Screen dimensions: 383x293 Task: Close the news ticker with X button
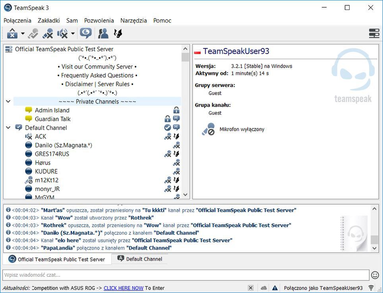point(251,288)
